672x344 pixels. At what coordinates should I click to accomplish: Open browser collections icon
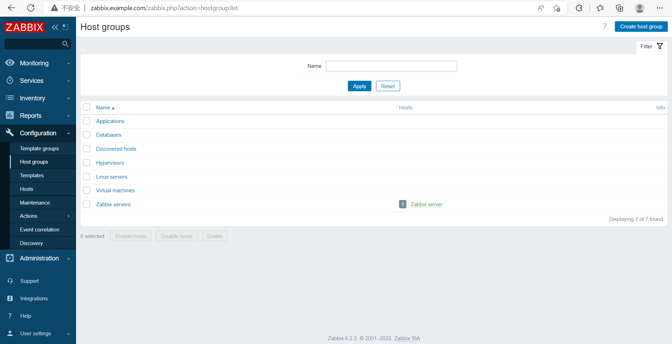(619, 8)
